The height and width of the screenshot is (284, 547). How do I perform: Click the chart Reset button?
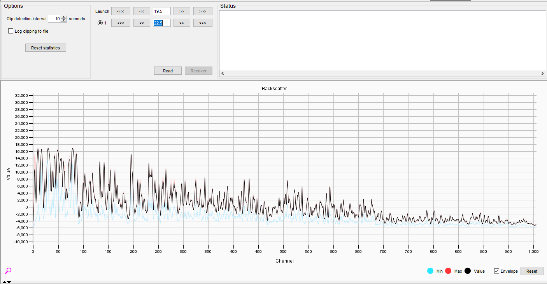point(531,271)
